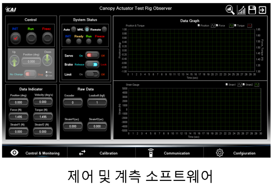Click the Torque line style swatch
The height and width of the screenshot is (185, 275).
coord(249,26)
